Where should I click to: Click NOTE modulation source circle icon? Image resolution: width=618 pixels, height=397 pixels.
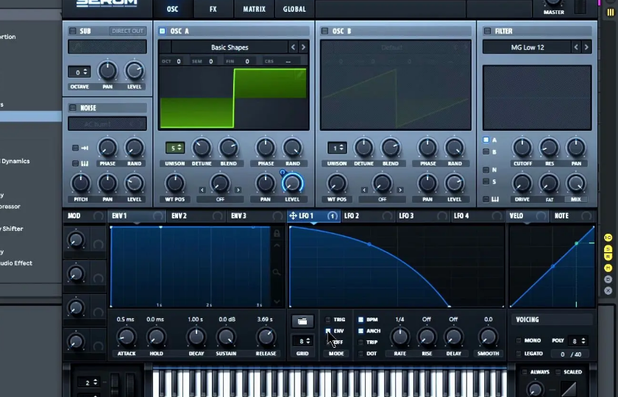tap(586, 216)
